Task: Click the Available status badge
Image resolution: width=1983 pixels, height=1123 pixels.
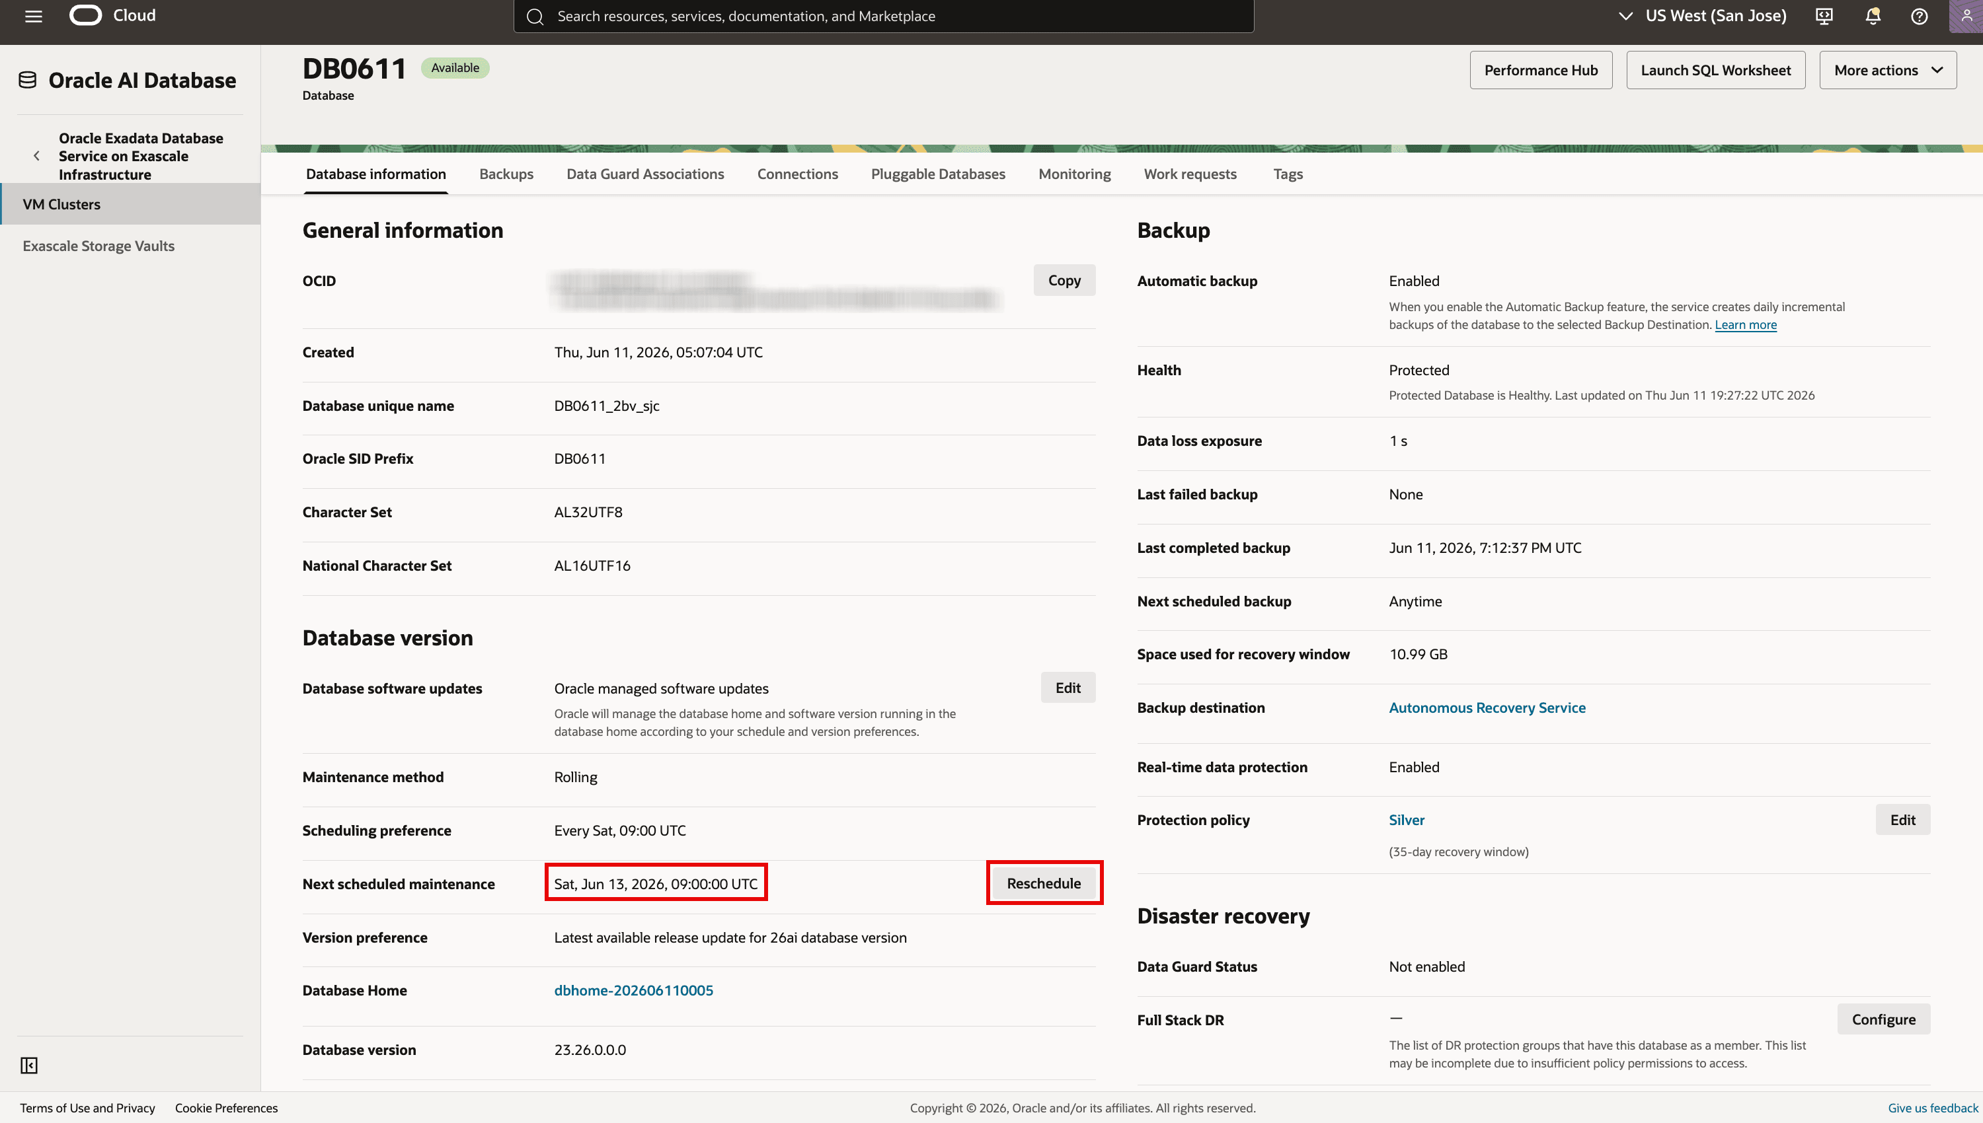Action: [455, 68]
